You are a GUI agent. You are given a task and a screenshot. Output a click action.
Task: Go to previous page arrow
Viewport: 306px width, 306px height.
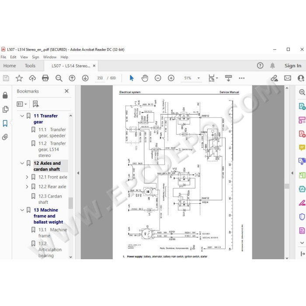72,78
